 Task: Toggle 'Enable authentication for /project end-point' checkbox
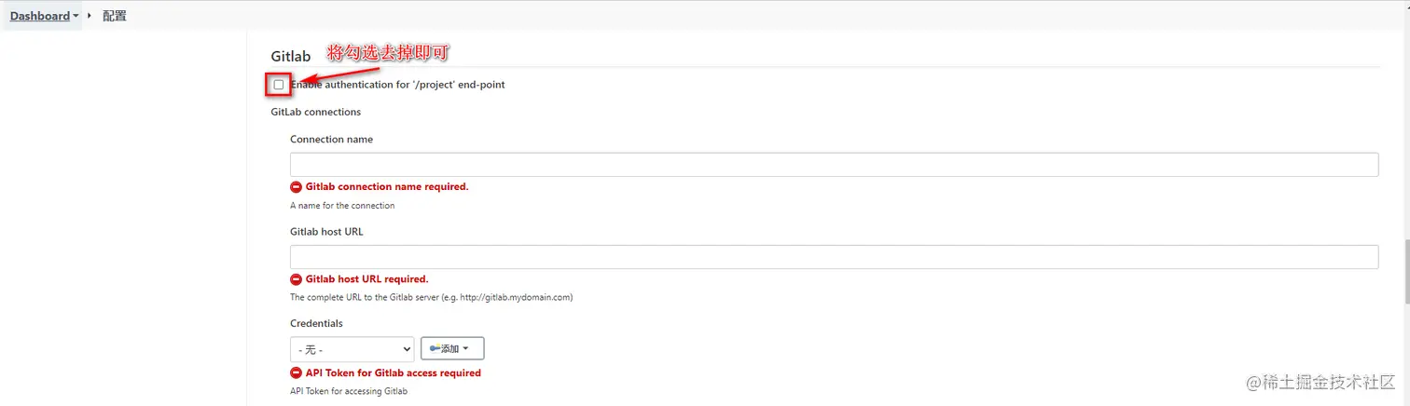click(279, 85)
